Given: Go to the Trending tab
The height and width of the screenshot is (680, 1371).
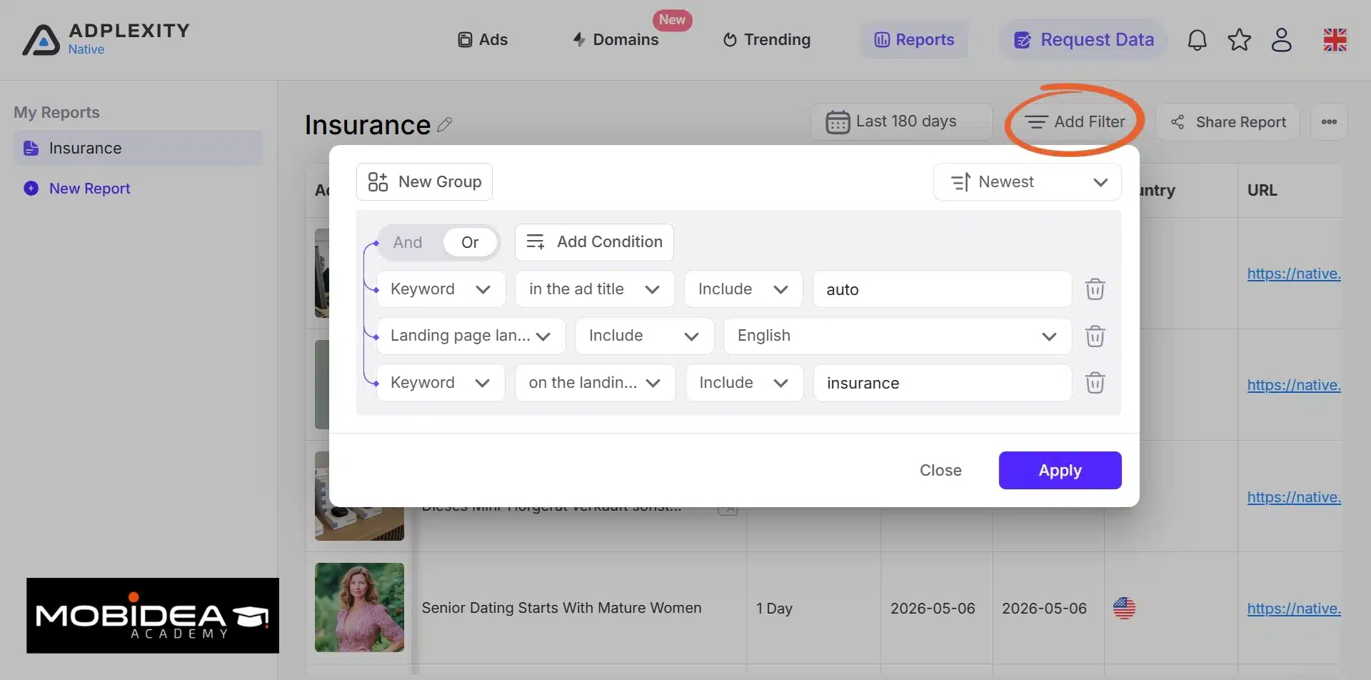Looking at the screenshot, I should coord(767,40).
